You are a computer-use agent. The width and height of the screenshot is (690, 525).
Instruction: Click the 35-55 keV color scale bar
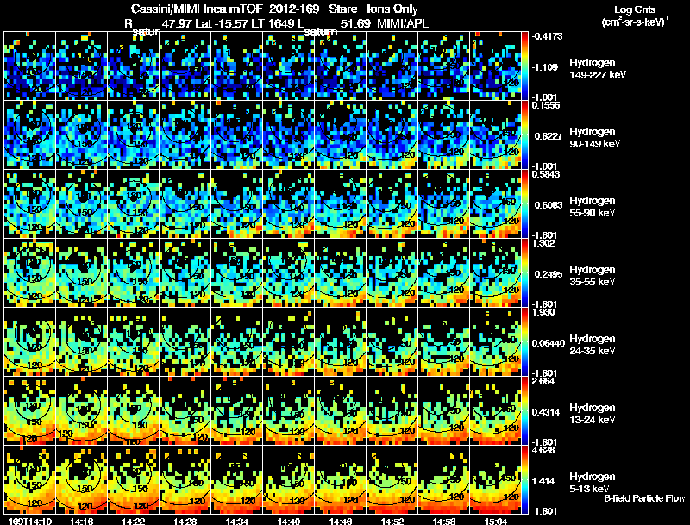[524, 272]
